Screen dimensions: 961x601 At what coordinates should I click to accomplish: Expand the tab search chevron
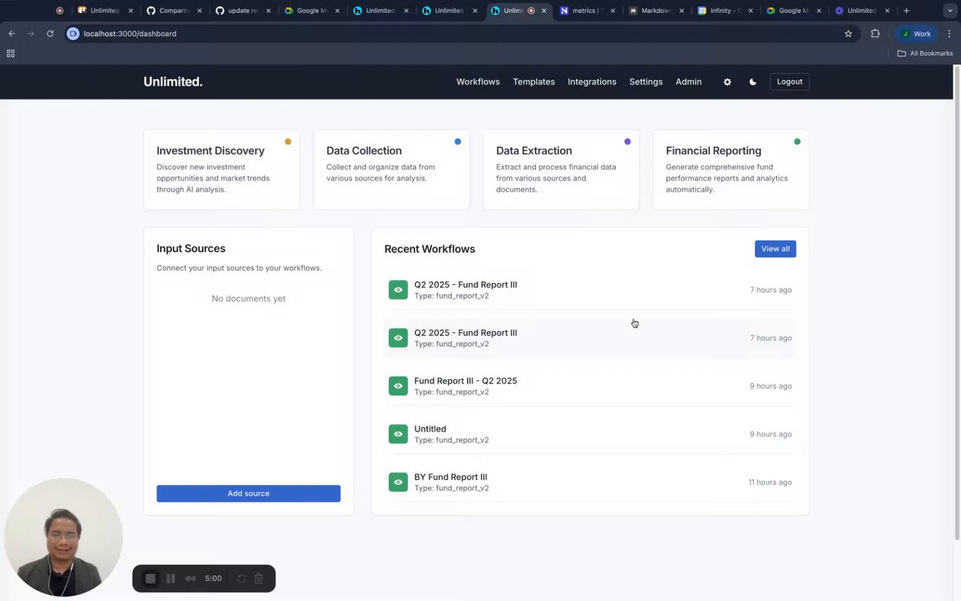coord(950,11)
